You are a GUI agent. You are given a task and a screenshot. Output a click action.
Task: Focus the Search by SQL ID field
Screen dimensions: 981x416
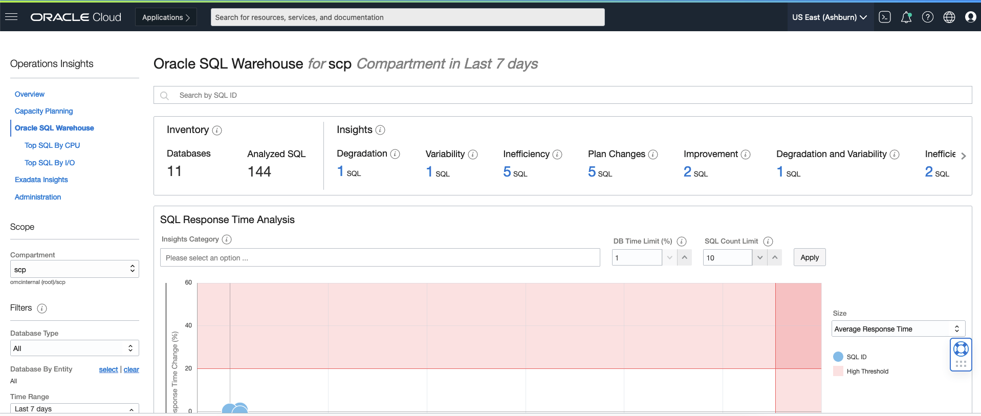point(563,95)
